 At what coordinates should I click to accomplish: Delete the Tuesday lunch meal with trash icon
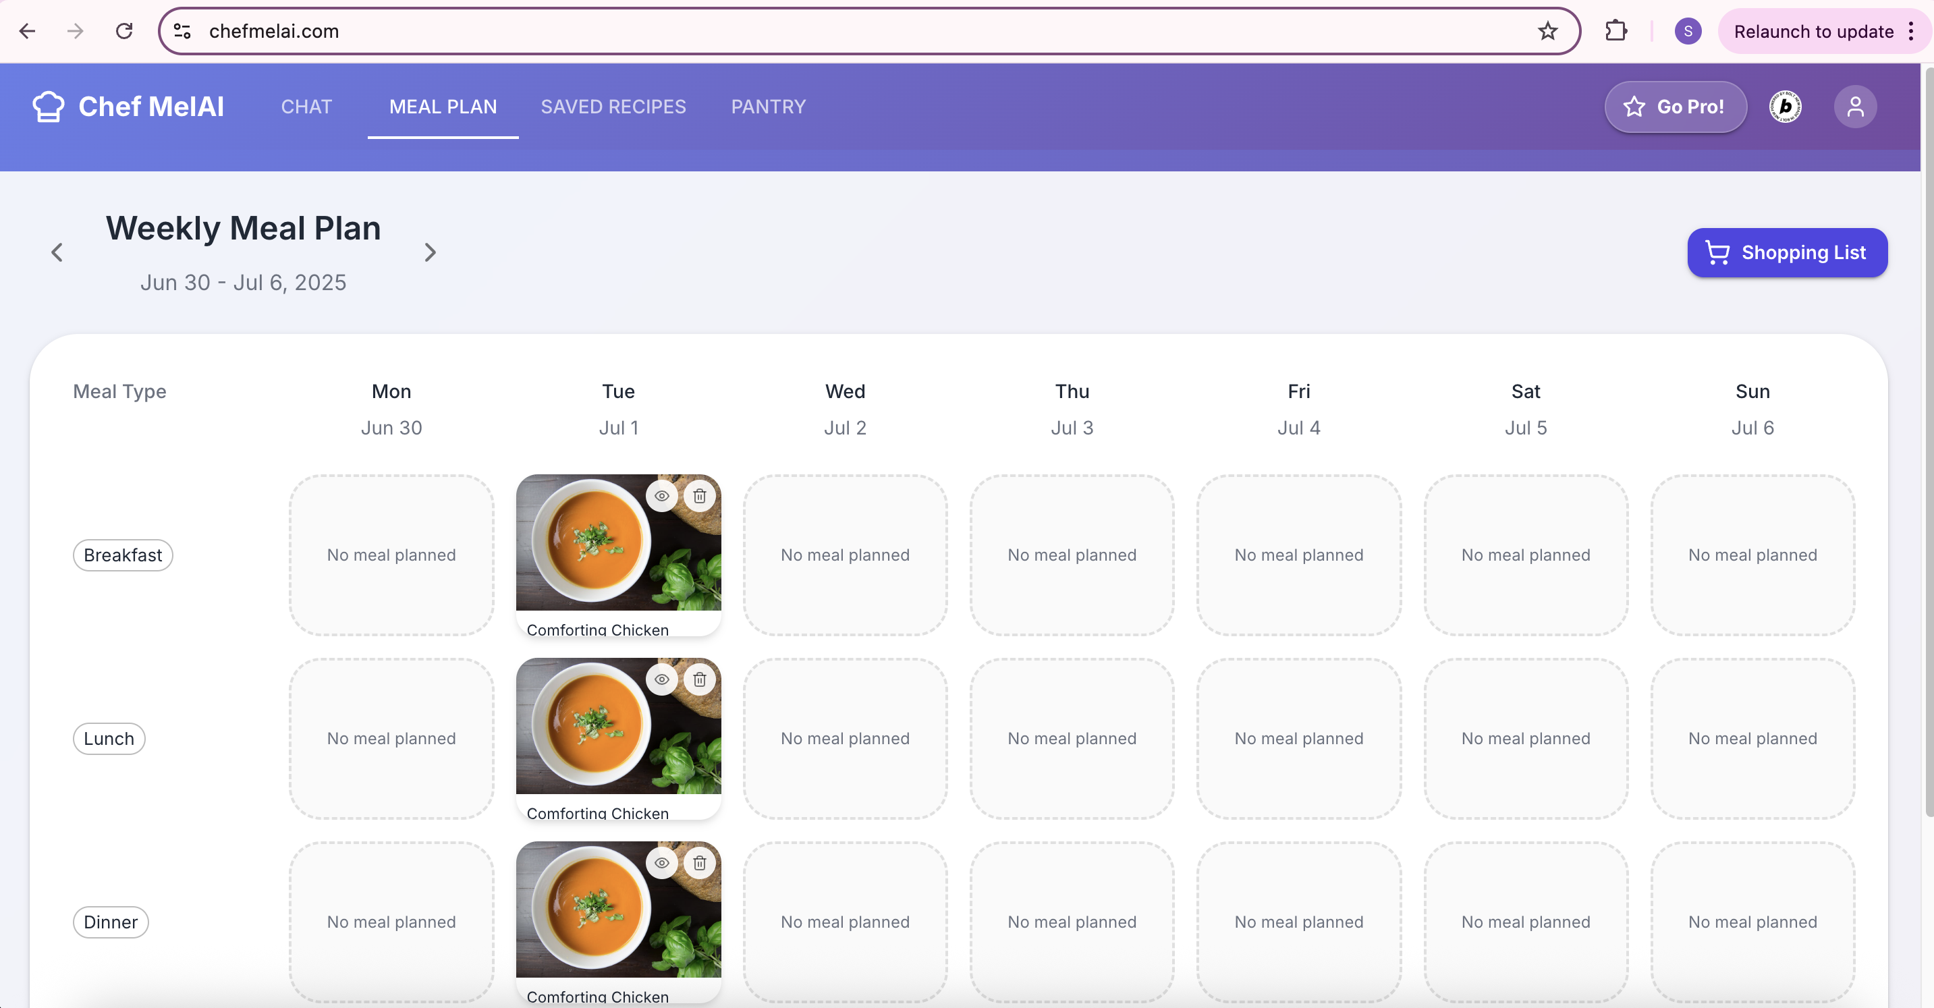tap(699, 679)
